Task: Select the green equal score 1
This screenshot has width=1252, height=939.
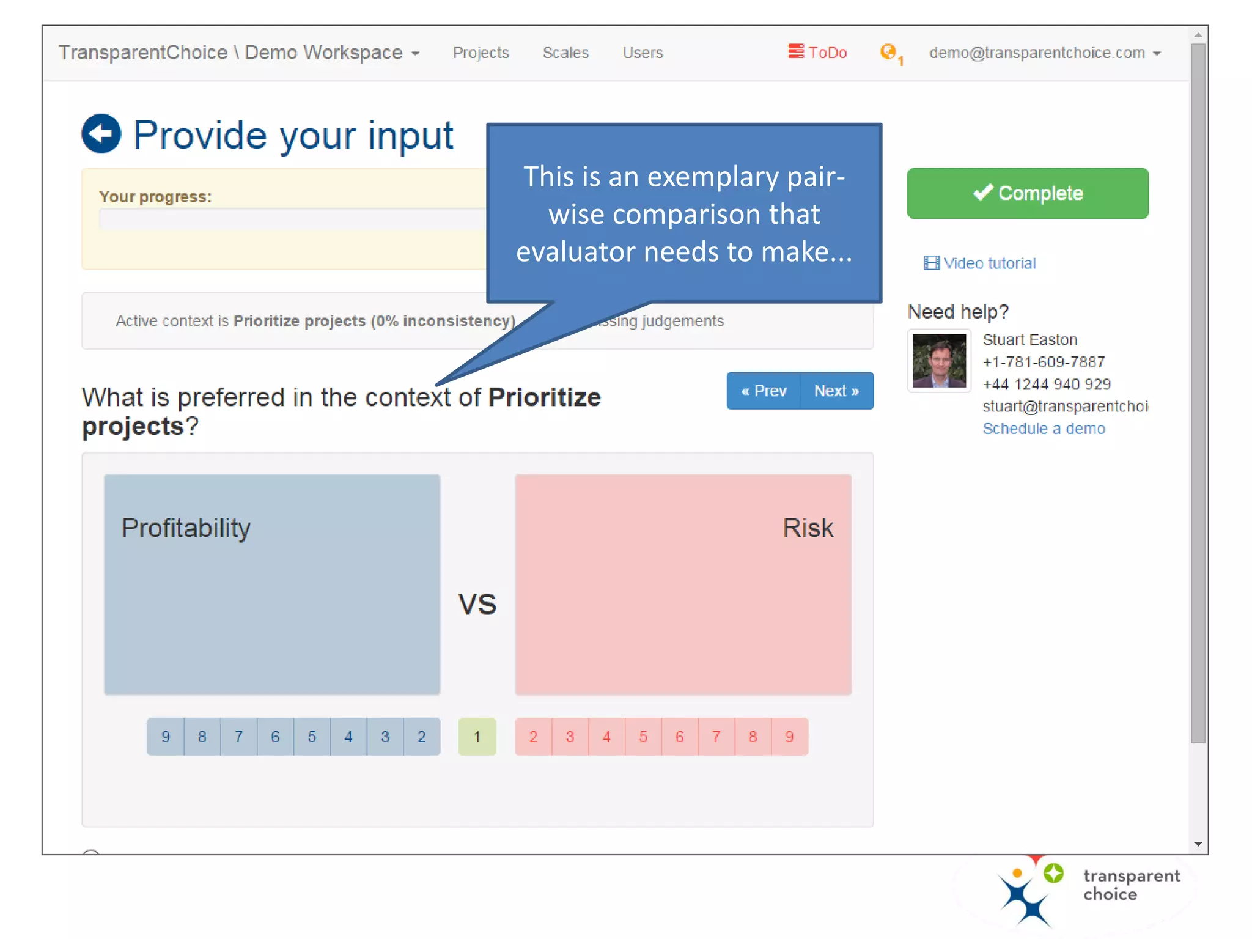Action: pyautogui.click(x=477, y=737)
